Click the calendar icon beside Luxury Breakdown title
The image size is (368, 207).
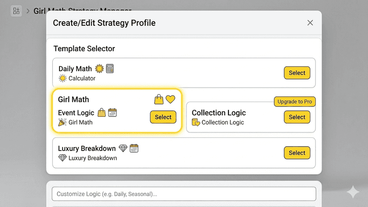coord(134,148)
